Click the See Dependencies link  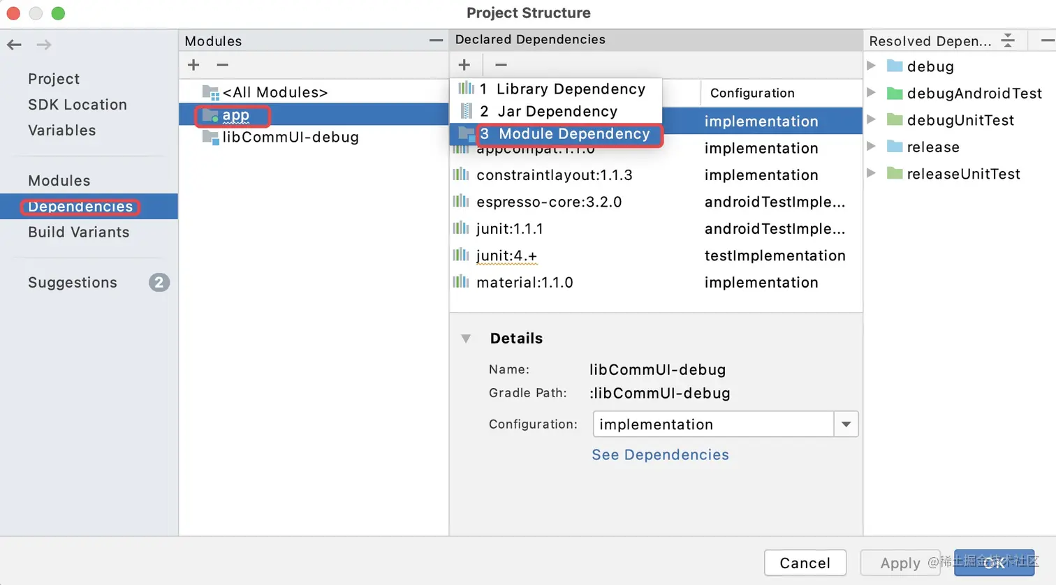tap(660, 455)
